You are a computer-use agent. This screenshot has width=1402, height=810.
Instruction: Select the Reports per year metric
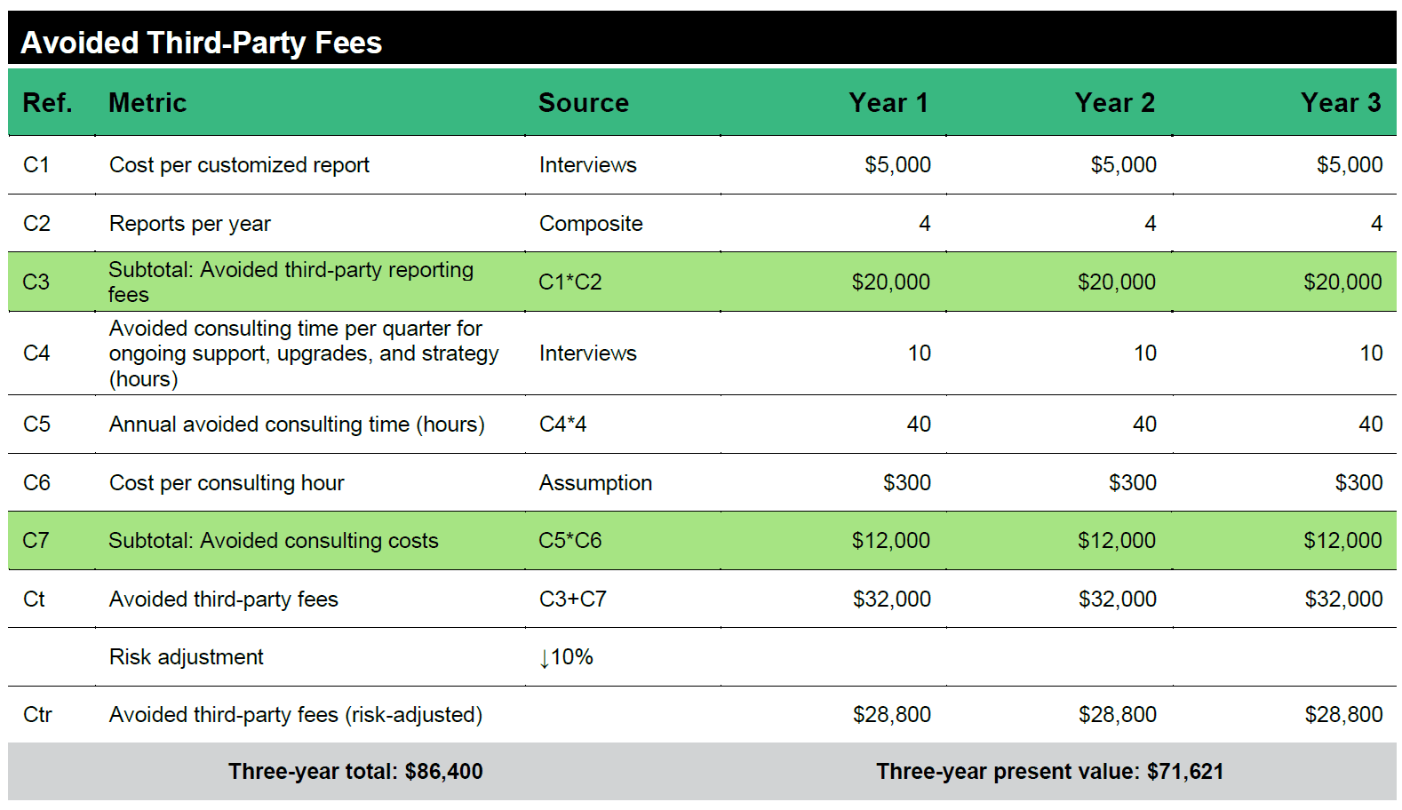click(189, 224)
